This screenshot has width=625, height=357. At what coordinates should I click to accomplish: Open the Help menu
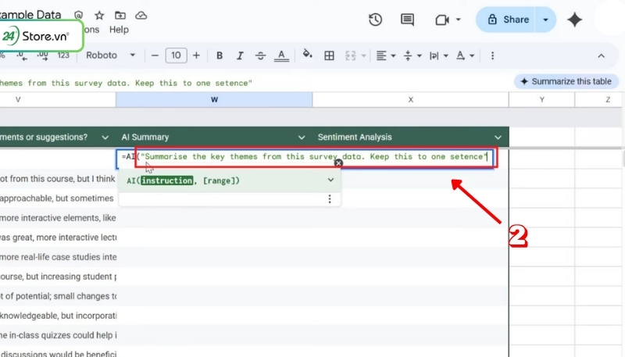pyautogui.click(x=119, y=30)
